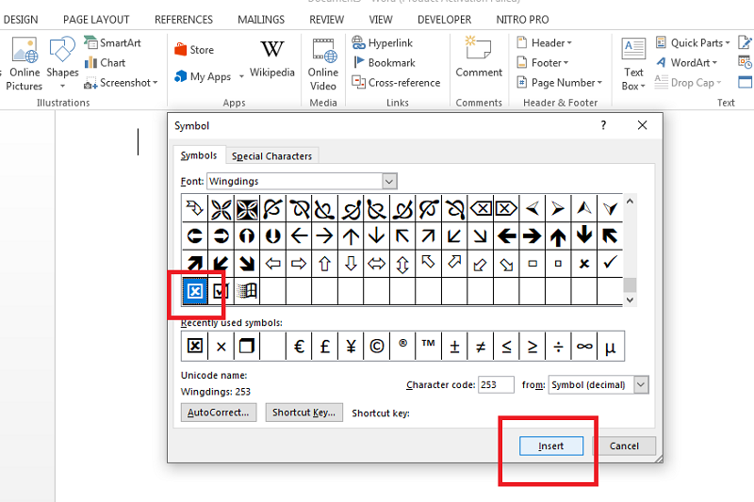Select the check mark symbol in grid
The image size is (754, 502).
pos(610,264)
